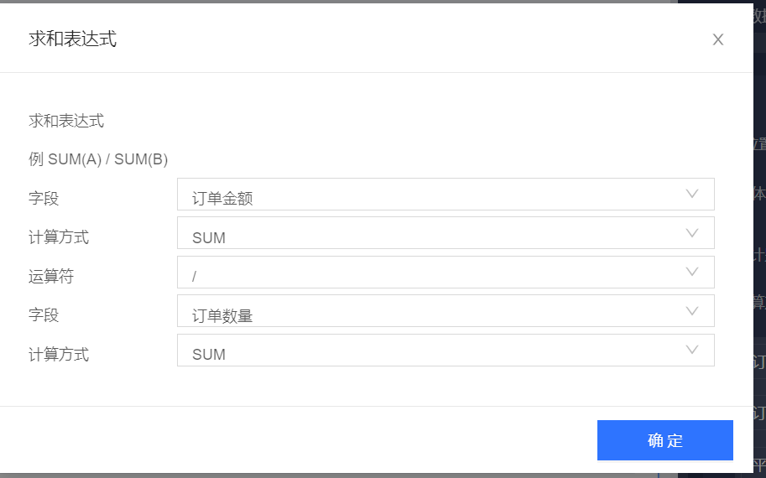Click the example text 例 SUM(A) / SUM(B)
Image resolution: width=766 pixels, height=478 pixels.
(98, 159)
